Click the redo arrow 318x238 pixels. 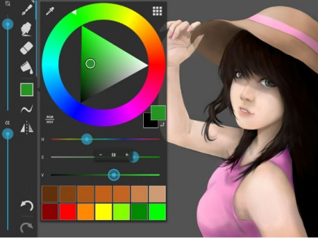tap(26, 227)
